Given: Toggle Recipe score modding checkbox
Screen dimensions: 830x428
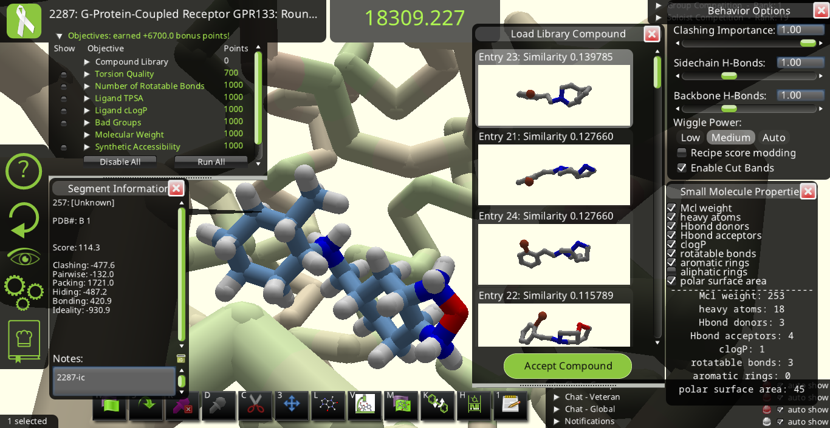Looking at the screenshot, I should coord(682,153).
